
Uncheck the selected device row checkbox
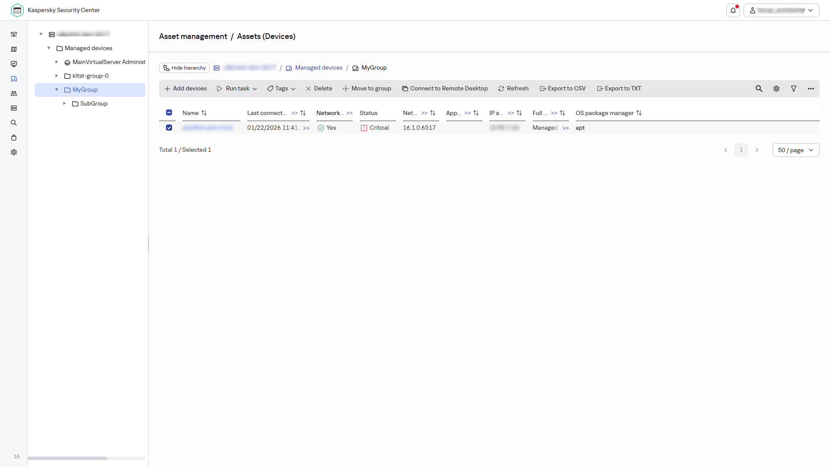tap(169, 128)
